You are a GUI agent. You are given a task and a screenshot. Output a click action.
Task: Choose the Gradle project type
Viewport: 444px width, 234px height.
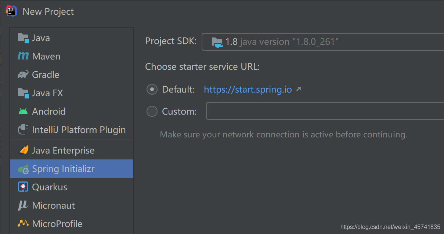pyautogui.click(x=72, y=75)
